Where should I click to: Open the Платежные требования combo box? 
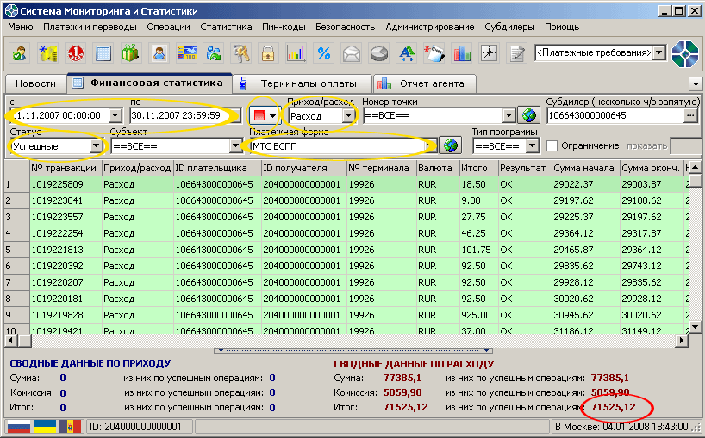coord(658,53)
